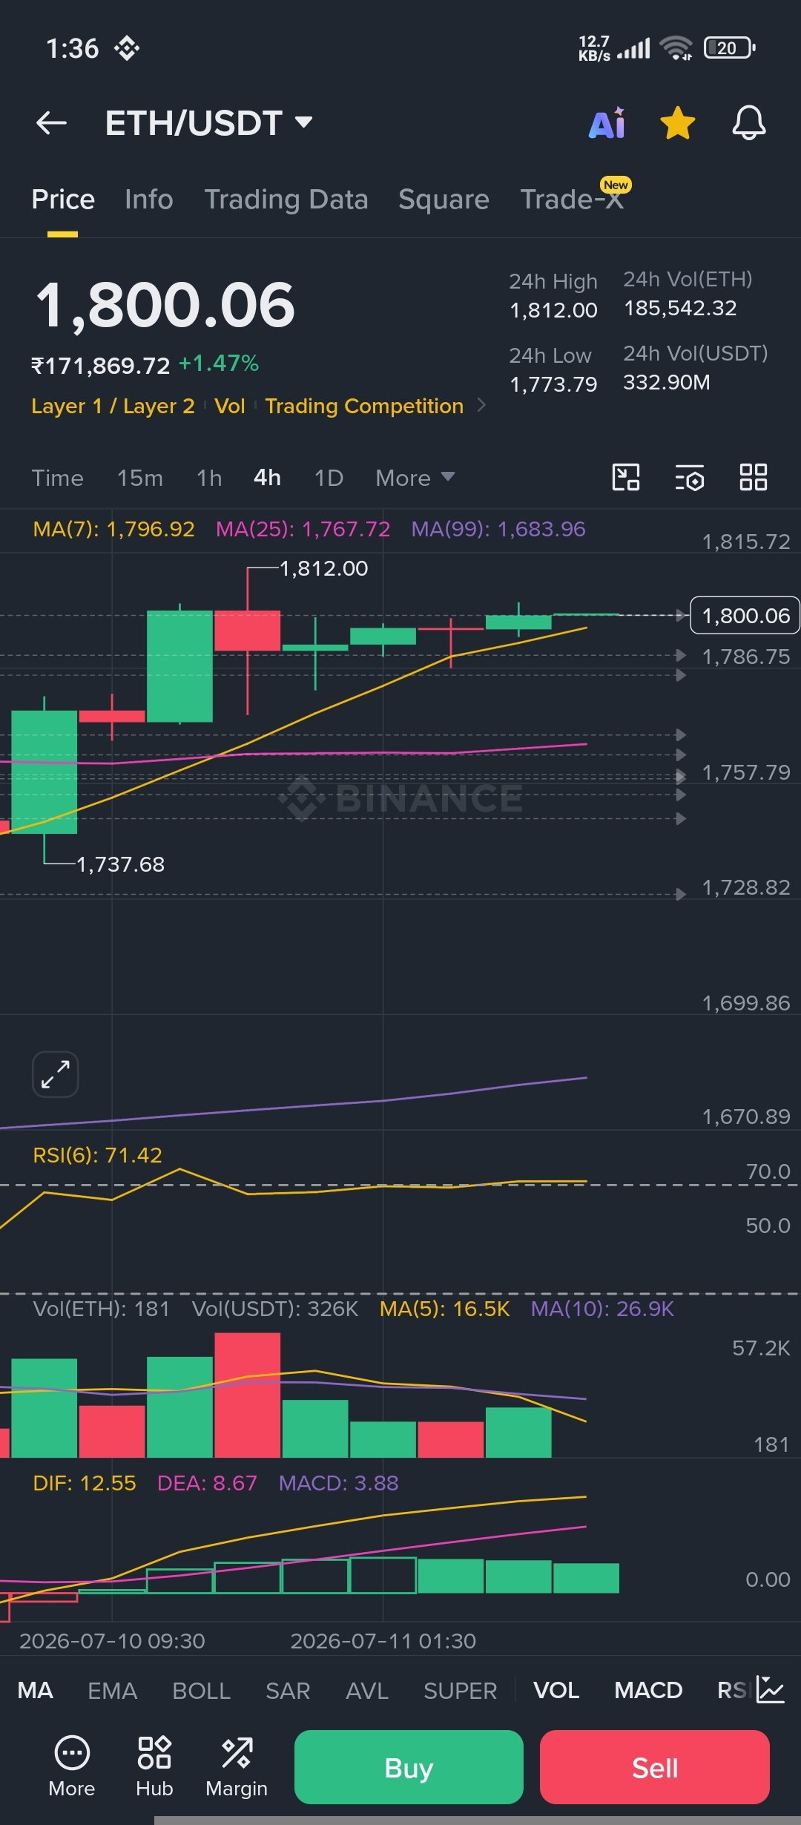Expand the More intervals dropdown
Image resolution: width=801 pixels, height=1825 pixels.
415,478
